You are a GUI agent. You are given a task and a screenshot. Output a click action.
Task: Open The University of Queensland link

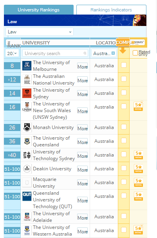pos(51,141)
